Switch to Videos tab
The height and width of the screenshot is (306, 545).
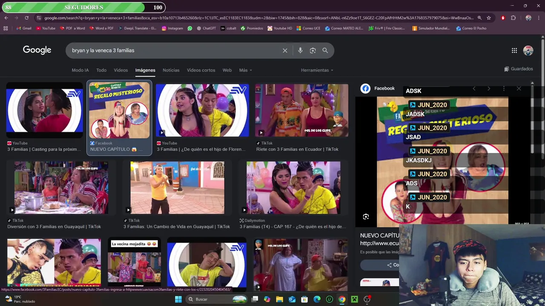click(x=120, y=70)
